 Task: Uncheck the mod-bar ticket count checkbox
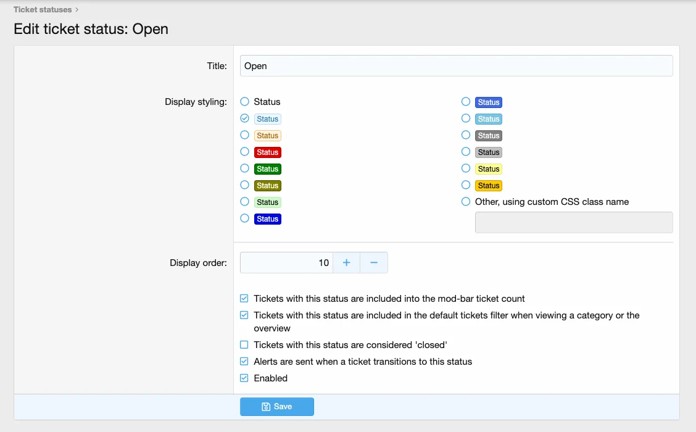pos(244,299)
